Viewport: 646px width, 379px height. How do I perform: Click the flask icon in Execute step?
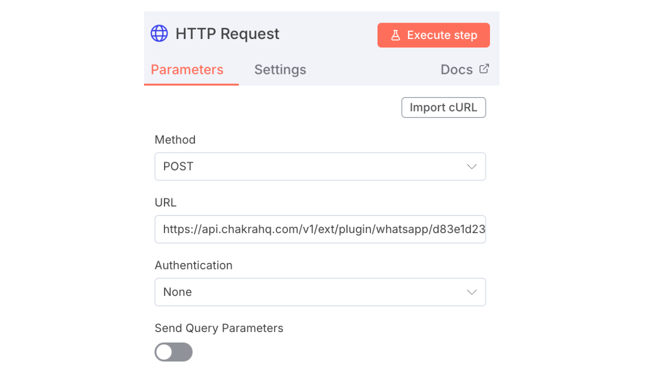[395, 35]
